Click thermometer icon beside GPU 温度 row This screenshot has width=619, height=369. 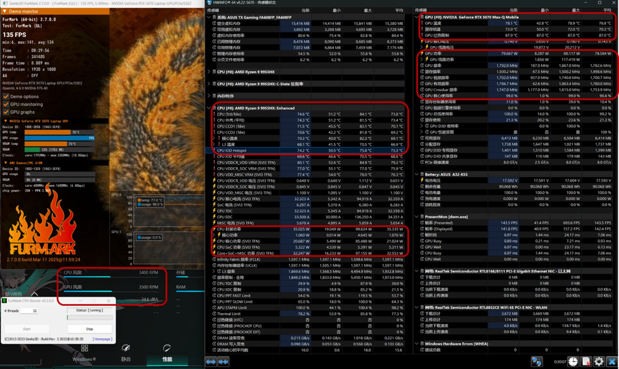422,23
